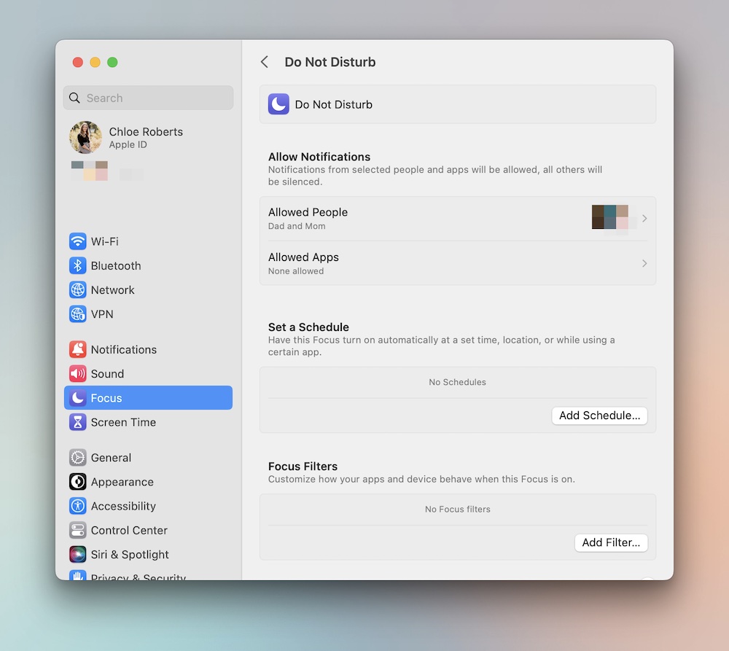The width and height of the screenshot is (729, 651).
Task: Click the Bluetooth sidebar icon
Action: coord(78,265)
